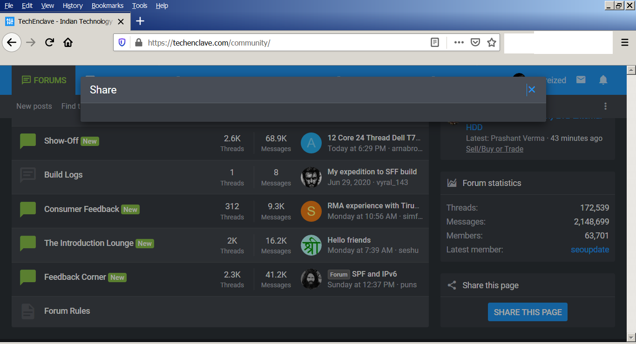Click the SHARE THIS PAGE button
Image resolution: width=636 pixels, height=344 pixels.
click(x=528, y=312)
